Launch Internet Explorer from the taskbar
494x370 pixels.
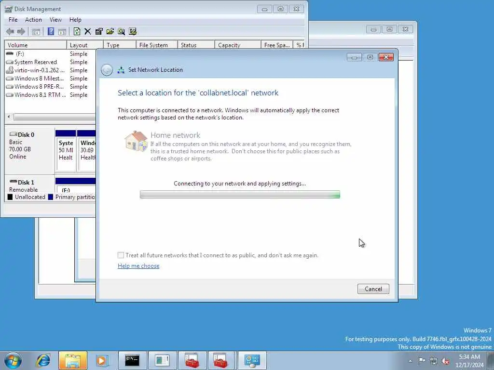pos(43,360)
